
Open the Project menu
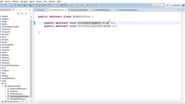pyautogui.click(x=39, y=1)
